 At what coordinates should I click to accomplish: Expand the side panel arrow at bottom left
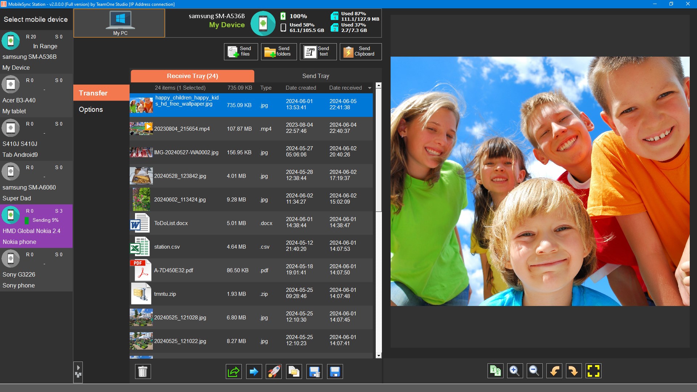click(x=78, y=368)
